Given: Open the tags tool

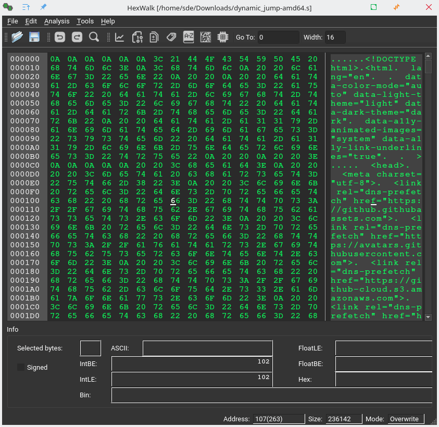Looking at the screenshot, I should [x=171, y=37].
